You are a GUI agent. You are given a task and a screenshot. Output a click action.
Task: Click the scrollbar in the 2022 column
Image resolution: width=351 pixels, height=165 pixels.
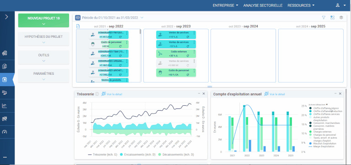pos(140,31)
